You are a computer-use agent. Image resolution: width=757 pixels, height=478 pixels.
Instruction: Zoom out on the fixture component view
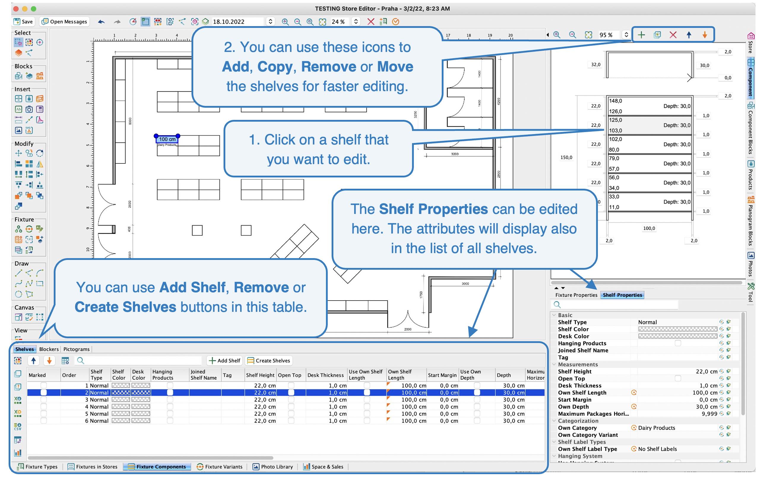pos(572,35)
